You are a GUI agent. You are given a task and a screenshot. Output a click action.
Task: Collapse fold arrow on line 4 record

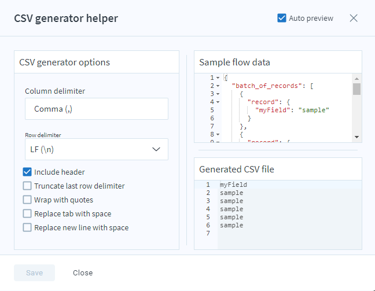click(218, 102)
